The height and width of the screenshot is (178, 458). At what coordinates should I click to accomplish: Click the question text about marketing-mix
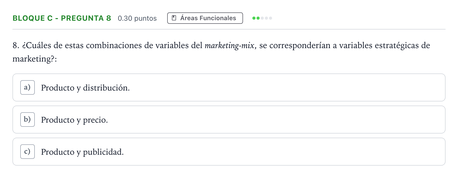(221, 52)
